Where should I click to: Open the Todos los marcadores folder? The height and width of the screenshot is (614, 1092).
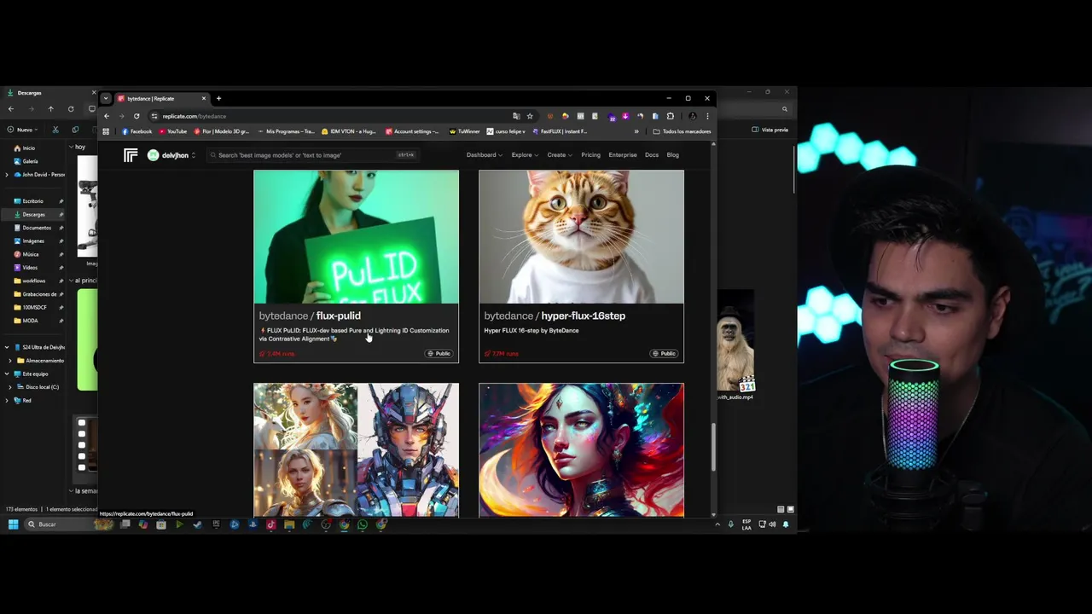tap(682, 131)
